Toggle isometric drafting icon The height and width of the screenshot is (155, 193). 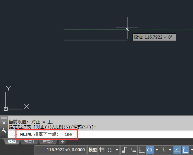[x=163, y=150]
